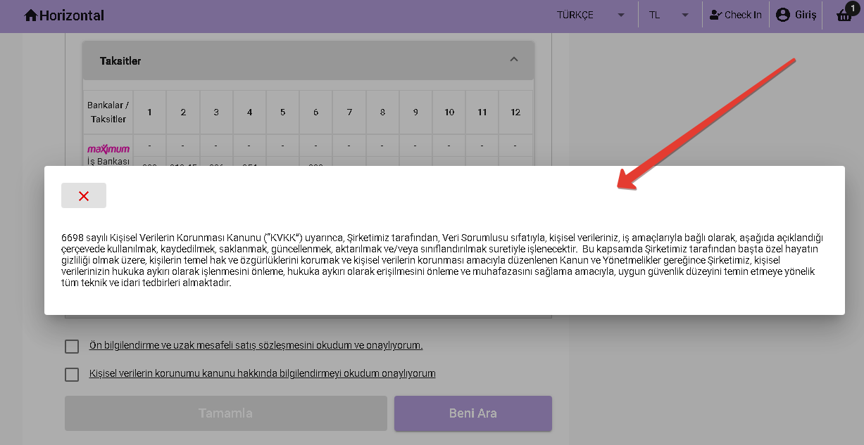Open the 'Kişisel verilerin korunumu kanunu' link
The width and height of the screenshot is (864, 445).
pos(262,374)
